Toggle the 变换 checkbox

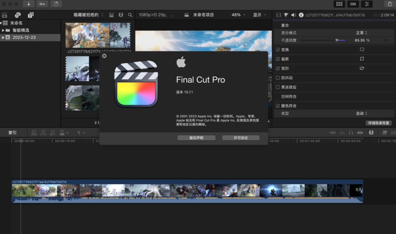click(278, 50)
